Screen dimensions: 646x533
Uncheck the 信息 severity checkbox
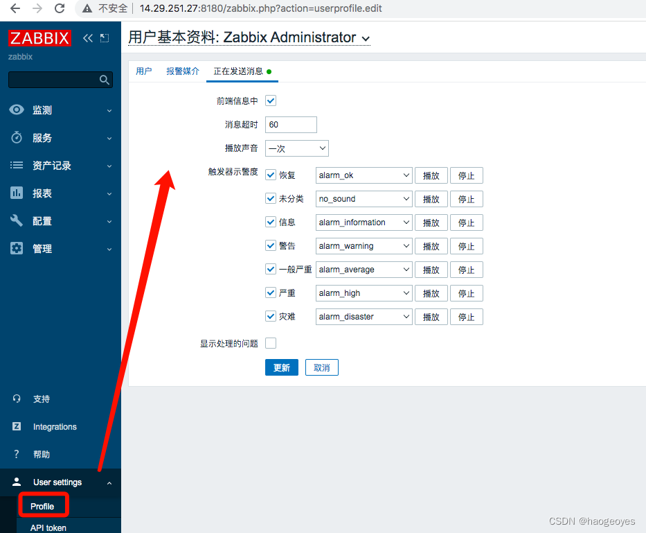[271, 222]
